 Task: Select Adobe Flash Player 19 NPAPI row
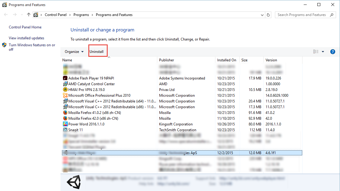(x=182, y=78)
